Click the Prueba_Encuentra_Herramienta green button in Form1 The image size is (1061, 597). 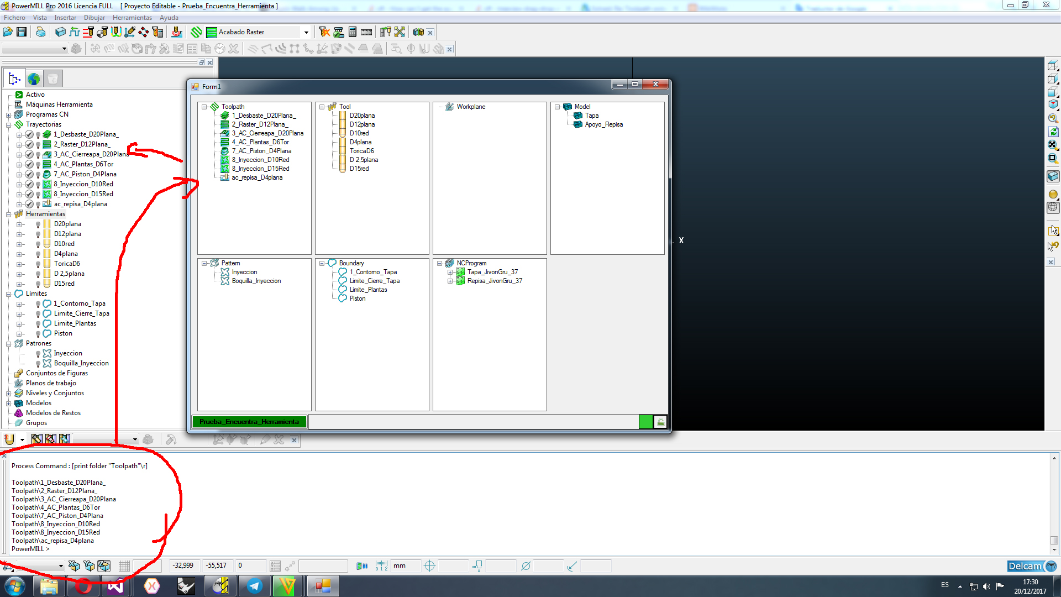coord(249,422)
